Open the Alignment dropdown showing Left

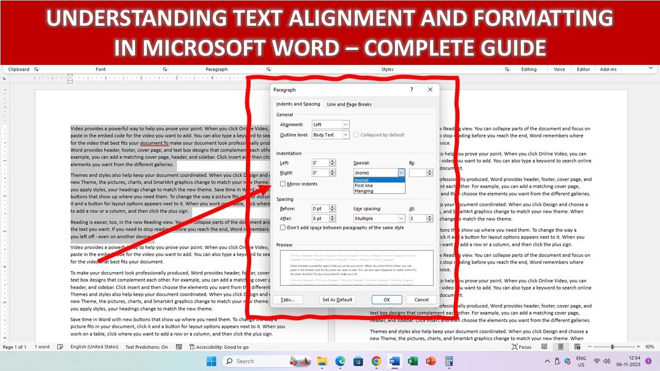[331, 124]
